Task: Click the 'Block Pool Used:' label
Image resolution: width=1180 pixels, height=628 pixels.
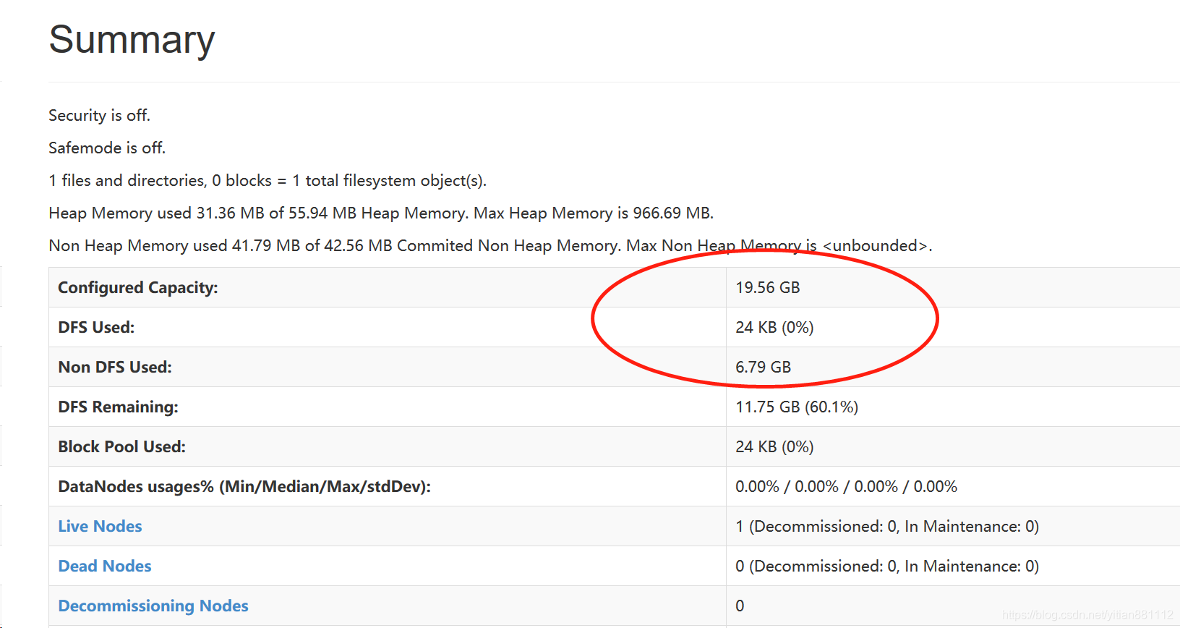Action: coord(121,446)
